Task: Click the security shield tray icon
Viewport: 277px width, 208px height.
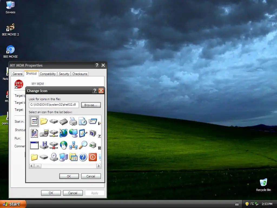Action: click(247, 204)
